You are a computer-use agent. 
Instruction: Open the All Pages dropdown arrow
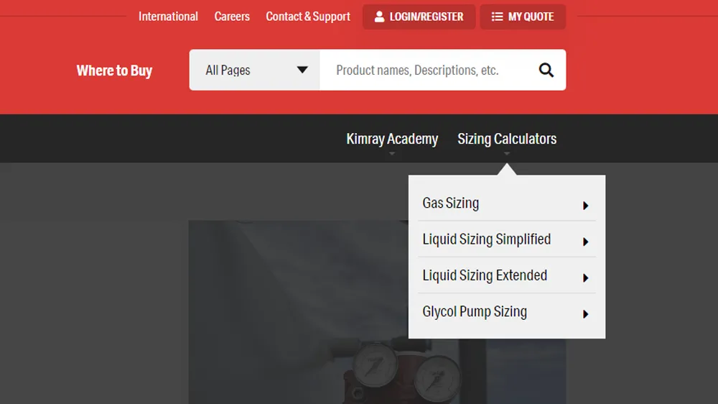click(302, 70)
